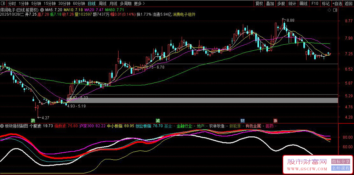Expand the 更多 periods menu

click(139, 4)
